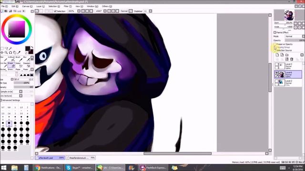The image size is (305, 171).
Task: Click the horizontal canvas scrollbar
Action: [x=177, y=153]
